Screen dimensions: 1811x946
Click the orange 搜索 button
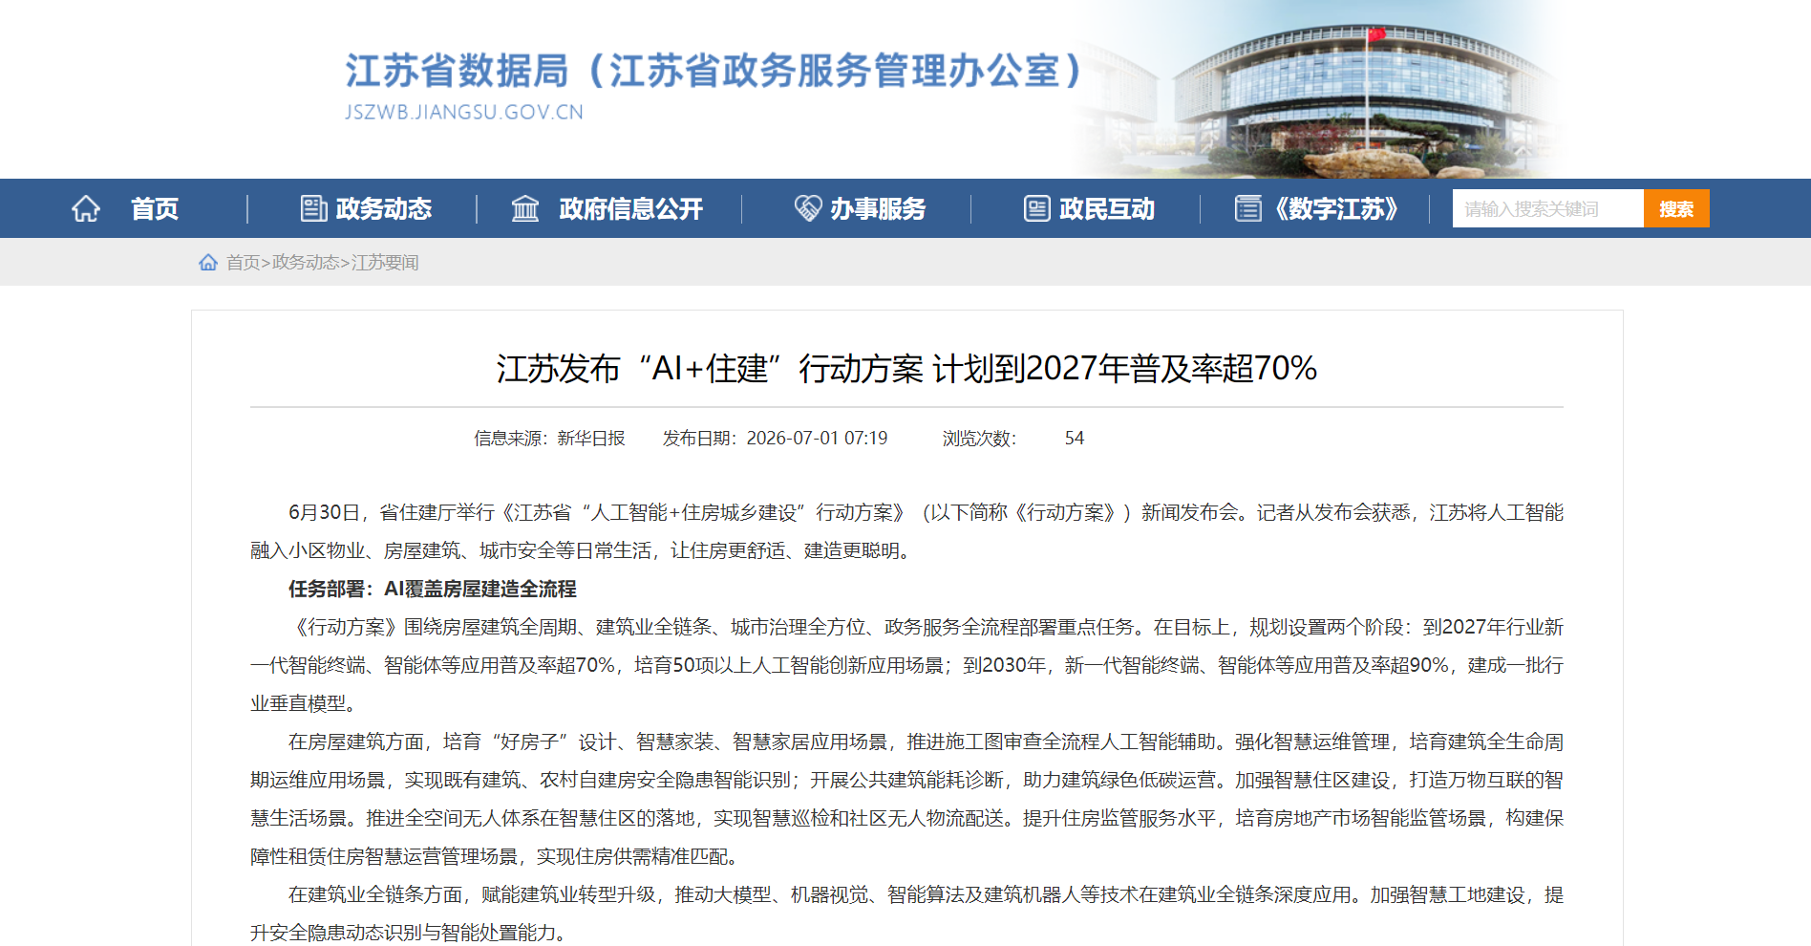point(1676,208)
